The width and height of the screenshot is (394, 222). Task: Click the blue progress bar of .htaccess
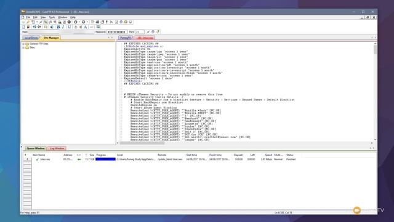(105, 159)
